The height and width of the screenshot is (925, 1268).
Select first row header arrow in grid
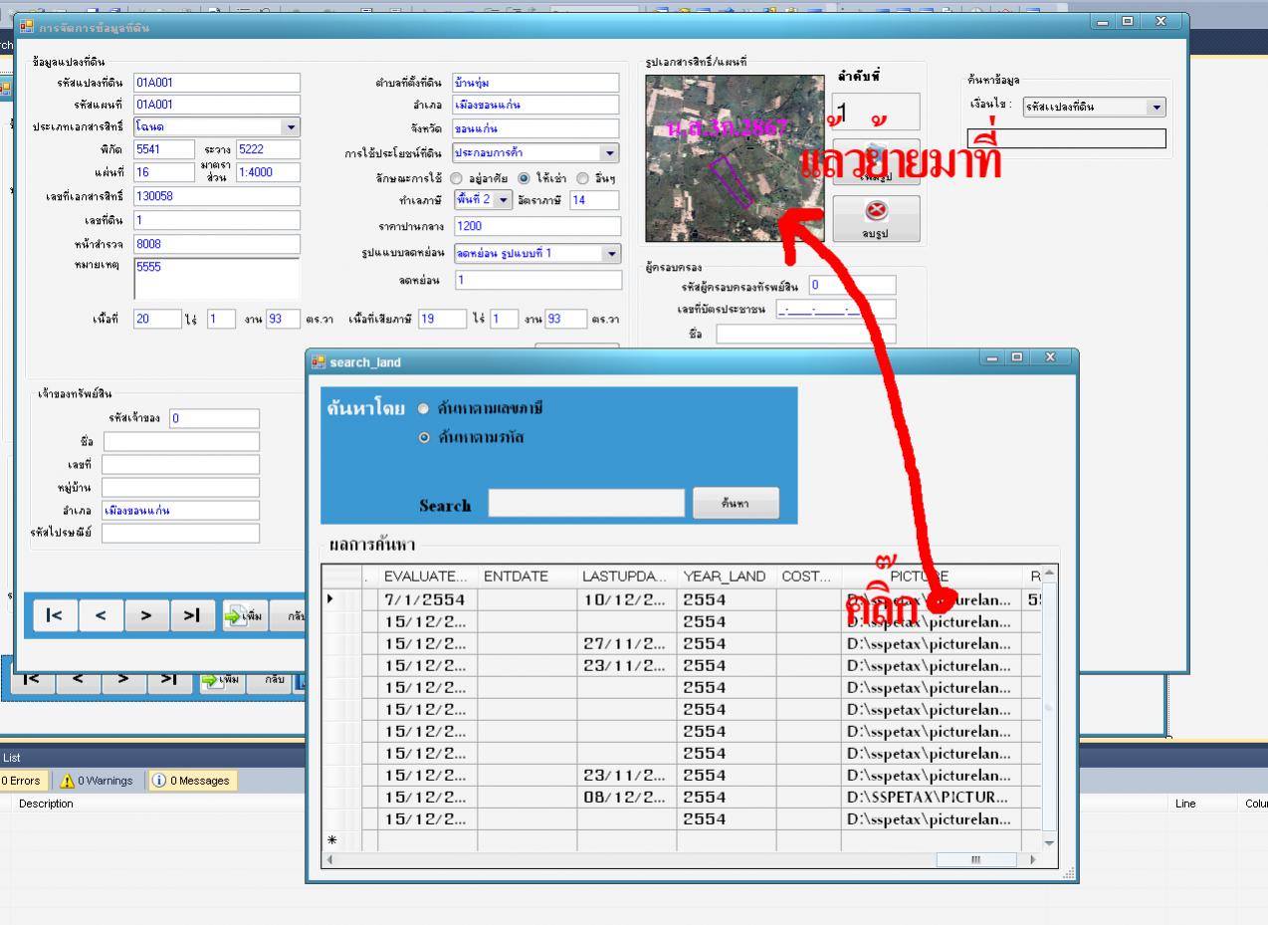pyautogui.click(x=339, y=600)
